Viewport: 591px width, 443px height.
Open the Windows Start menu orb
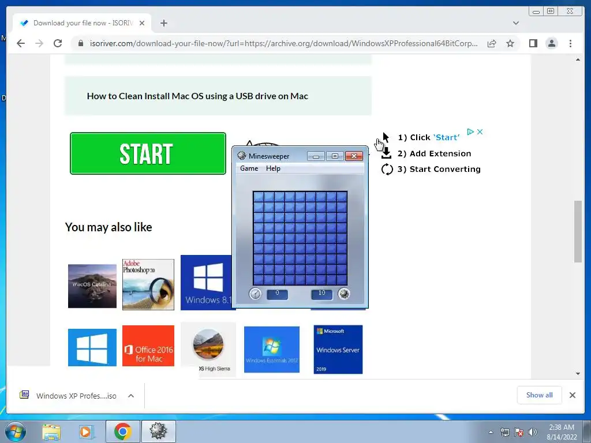pyautogui.click(x=15, y=431)
